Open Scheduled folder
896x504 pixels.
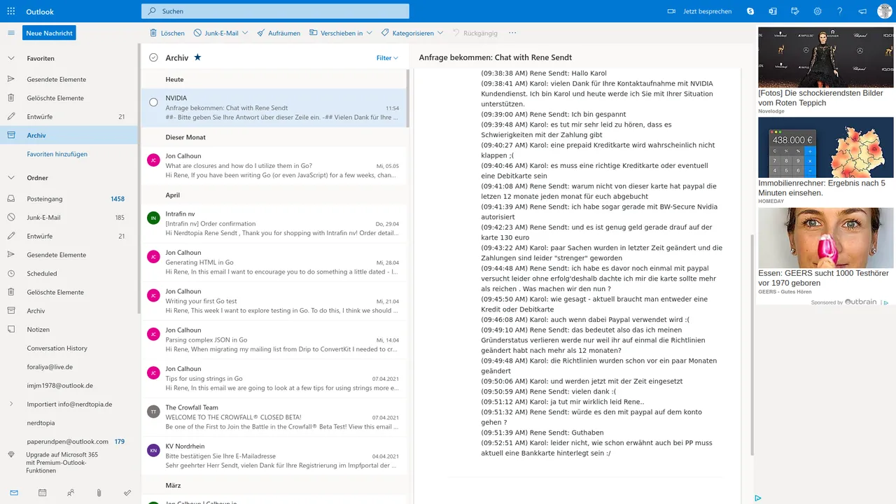69,274
